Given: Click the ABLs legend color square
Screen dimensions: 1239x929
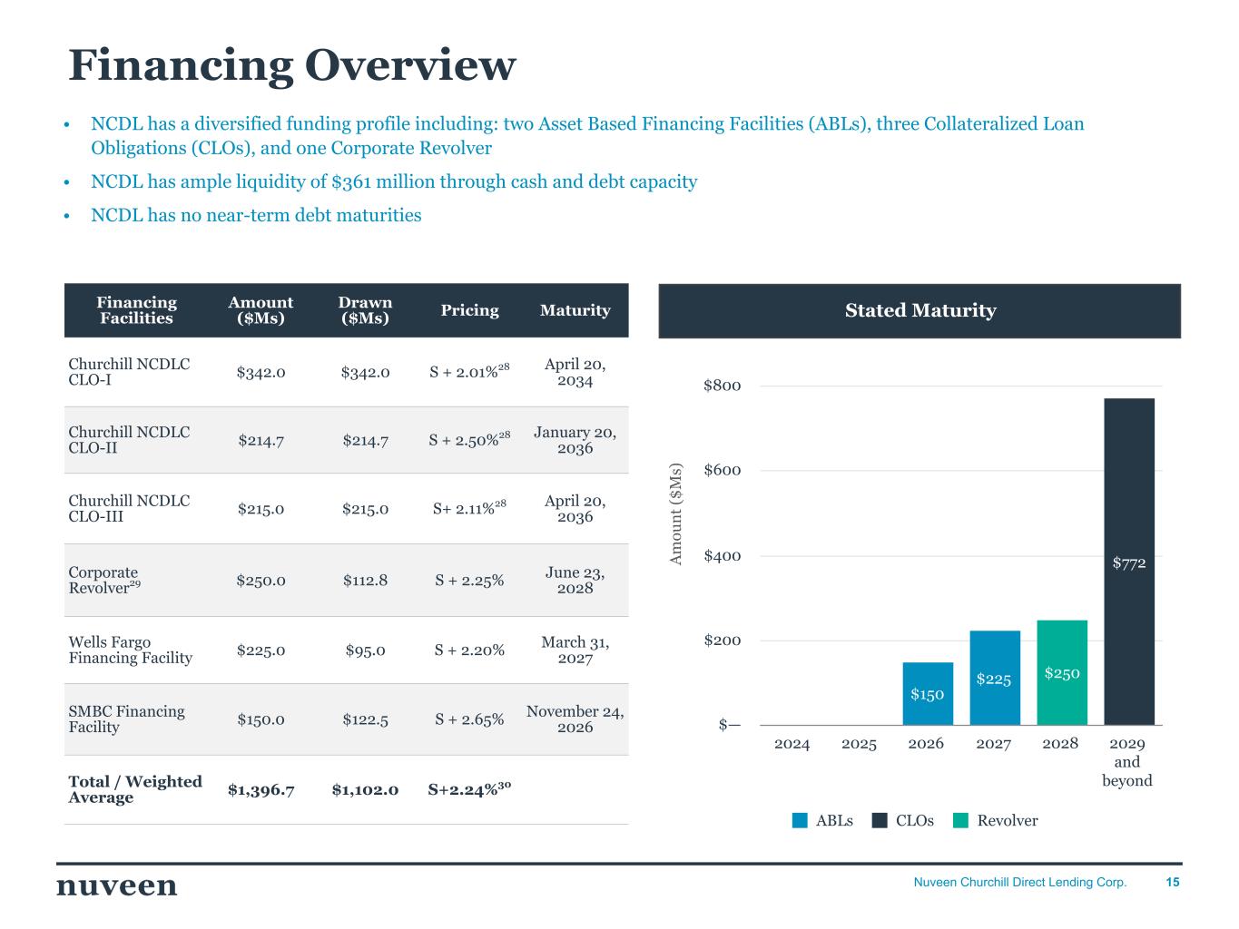Looking at the screenshot, I should [x=800, y=820].
